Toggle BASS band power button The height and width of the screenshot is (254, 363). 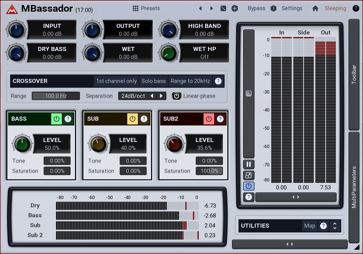point(57,119)
